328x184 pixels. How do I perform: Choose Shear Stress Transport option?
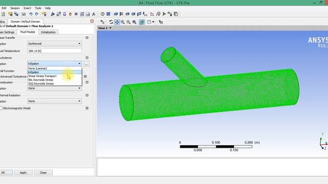coord(54,76)
